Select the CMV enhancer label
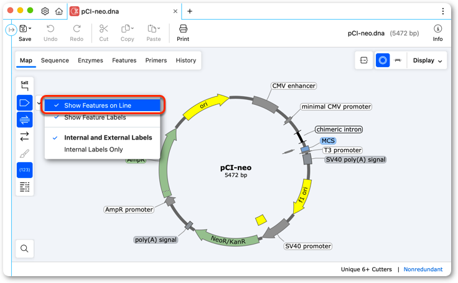The height and width of the screenshot is (283, 458). pos(294,86)
